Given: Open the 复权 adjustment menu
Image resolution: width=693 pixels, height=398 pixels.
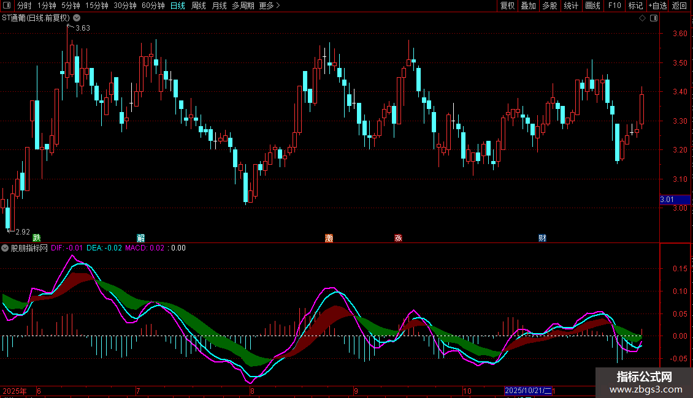Looking at the screenshot, I should coord(507,6).
